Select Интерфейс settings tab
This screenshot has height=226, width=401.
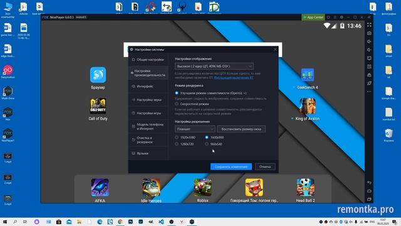pos(148,87)
